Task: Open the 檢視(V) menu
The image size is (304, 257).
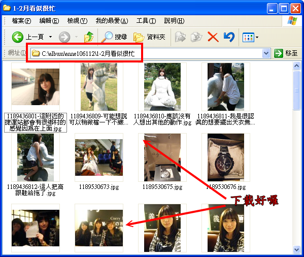Action: pyautogui.click(x=77, y=20)
